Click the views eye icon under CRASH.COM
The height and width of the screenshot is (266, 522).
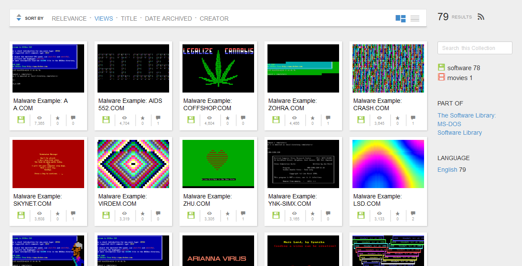click(379, 118)
